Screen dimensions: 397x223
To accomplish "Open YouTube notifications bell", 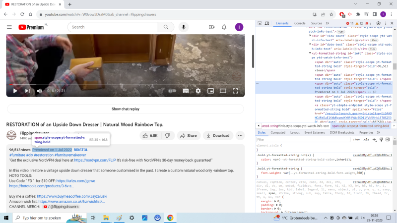I will 224,27.
